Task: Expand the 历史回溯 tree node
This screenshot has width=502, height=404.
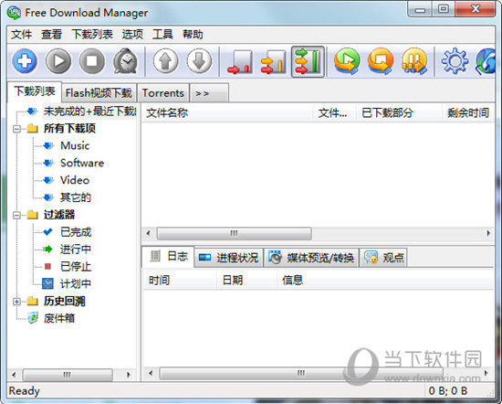Action: tap(17, 302)
